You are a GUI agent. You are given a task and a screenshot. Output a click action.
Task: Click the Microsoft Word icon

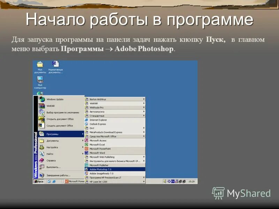pyautogui.click(x=86, y=153)
